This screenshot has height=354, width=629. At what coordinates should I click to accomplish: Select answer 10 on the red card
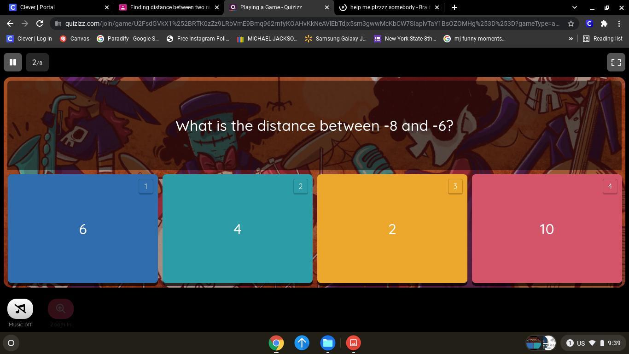[x=547, y=229]
